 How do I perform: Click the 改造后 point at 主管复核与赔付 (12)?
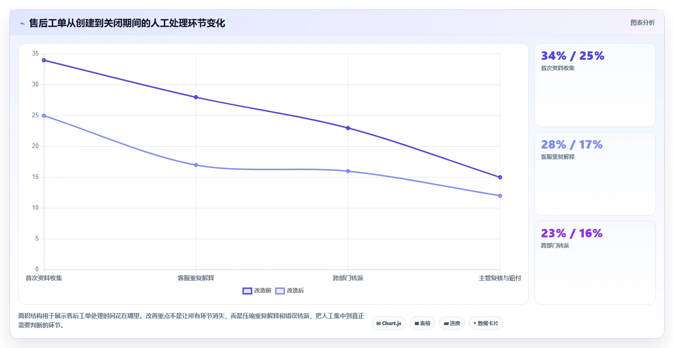click(500, 196)
